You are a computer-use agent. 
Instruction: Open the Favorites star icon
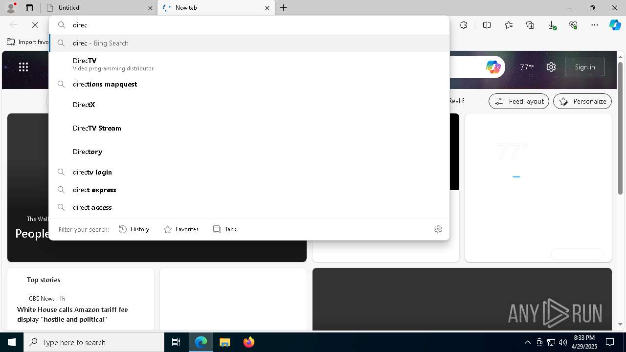(509, 25)
